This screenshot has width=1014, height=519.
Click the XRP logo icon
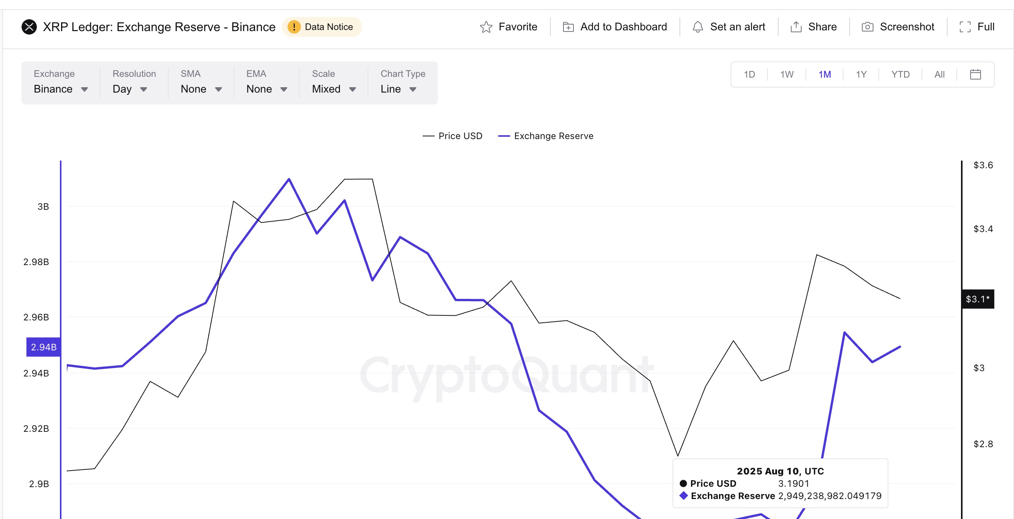tap(29, 27)
